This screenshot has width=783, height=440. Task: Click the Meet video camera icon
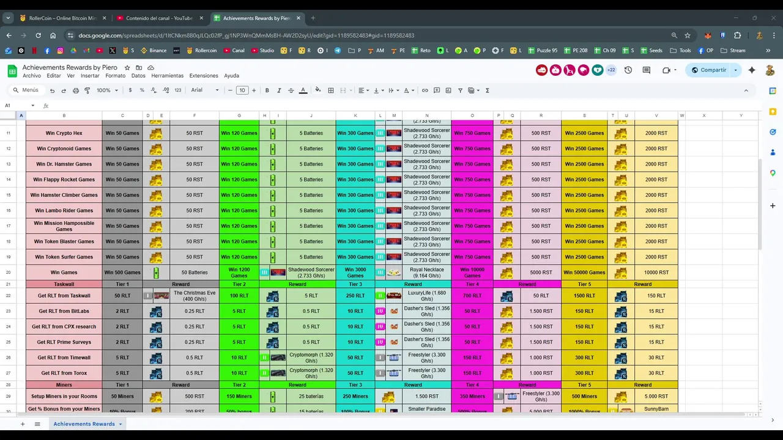point(666,70)
